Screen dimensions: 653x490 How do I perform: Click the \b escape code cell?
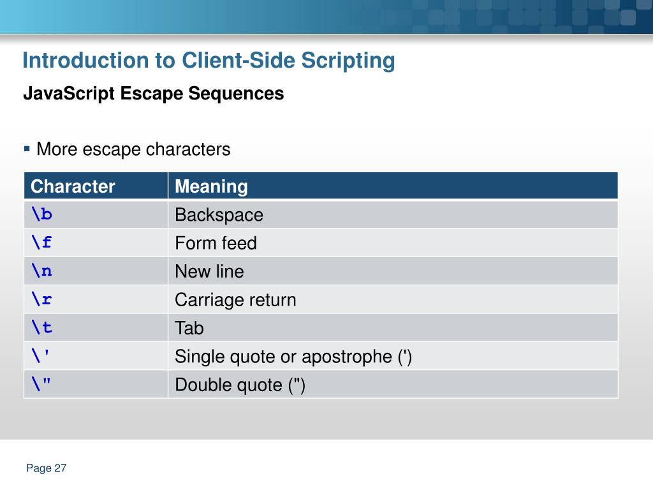tap(96, 214)
